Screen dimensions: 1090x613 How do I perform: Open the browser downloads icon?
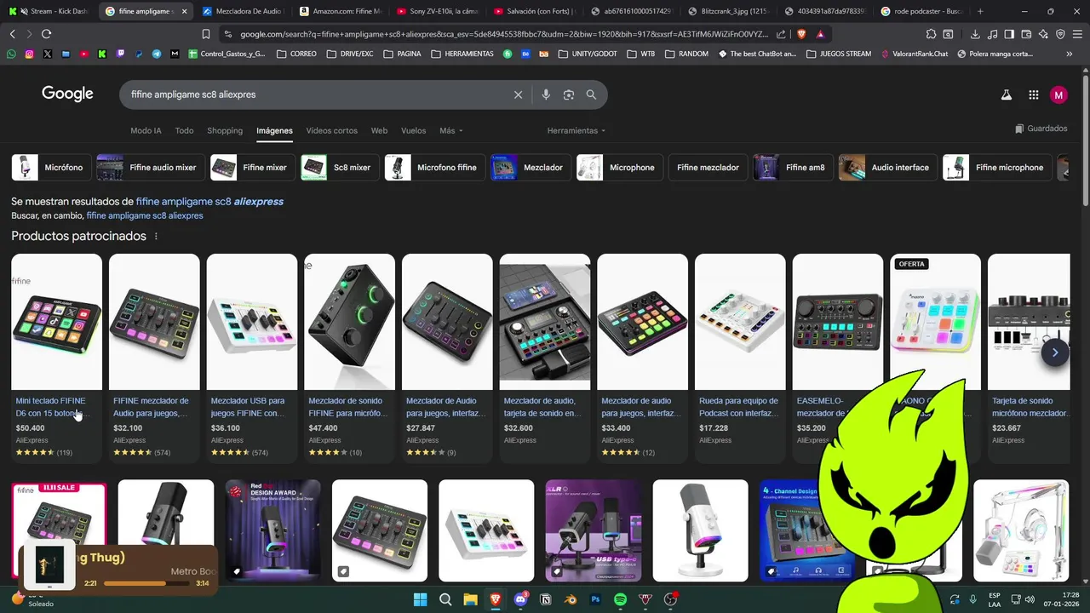point(975,34)
